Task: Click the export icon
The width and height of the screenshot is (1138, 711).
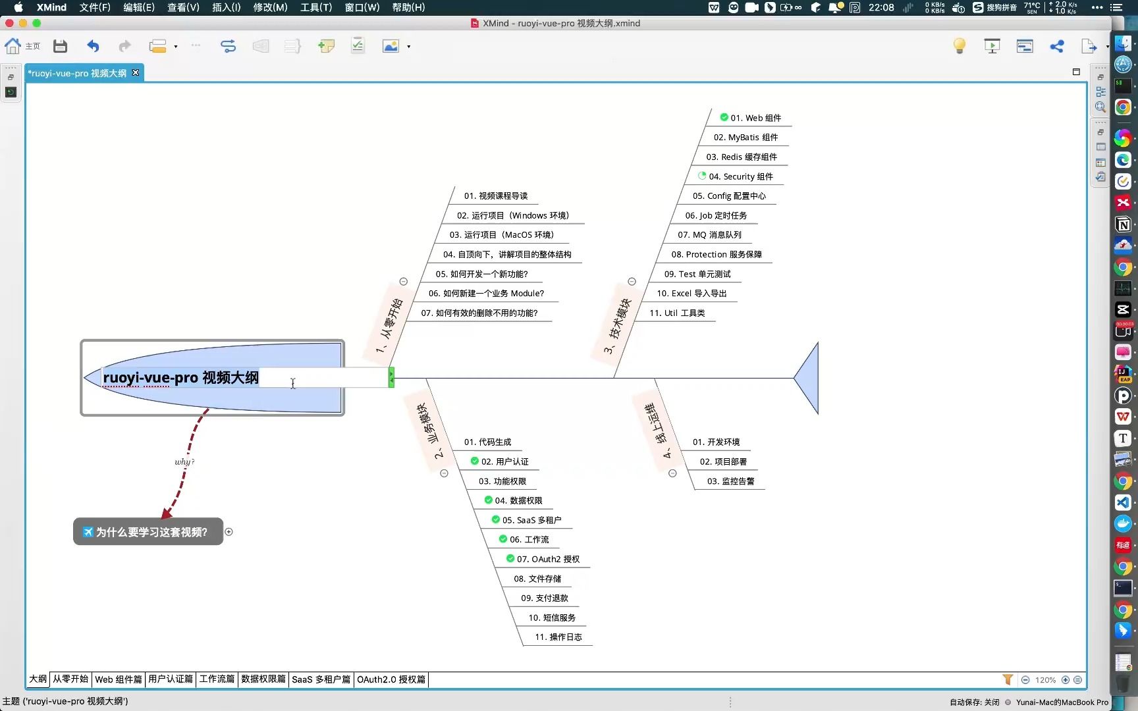Action: pyautogui.click(x=1089, y=46)
